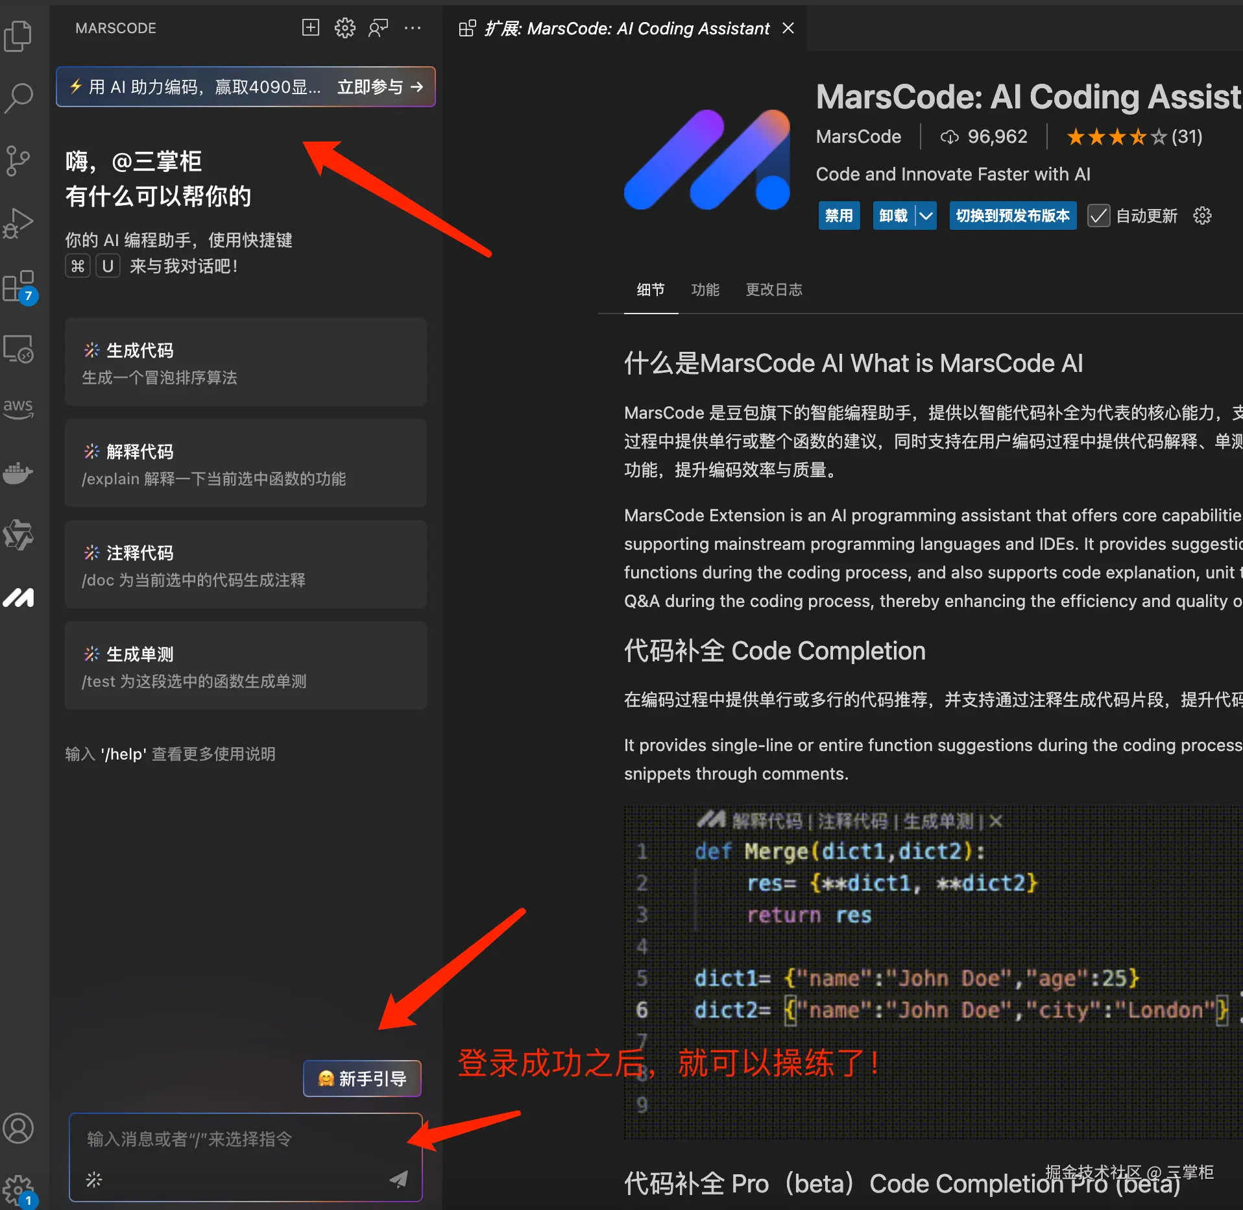Start a new chat in MarsCode panel
The height and width of the screenshot is (1210, 1243).
pyautogui.click(x=311, y=27)
